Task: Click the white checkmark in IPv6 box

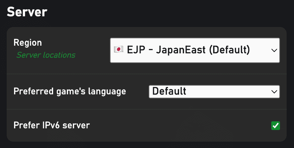Action: coord(275,126)
